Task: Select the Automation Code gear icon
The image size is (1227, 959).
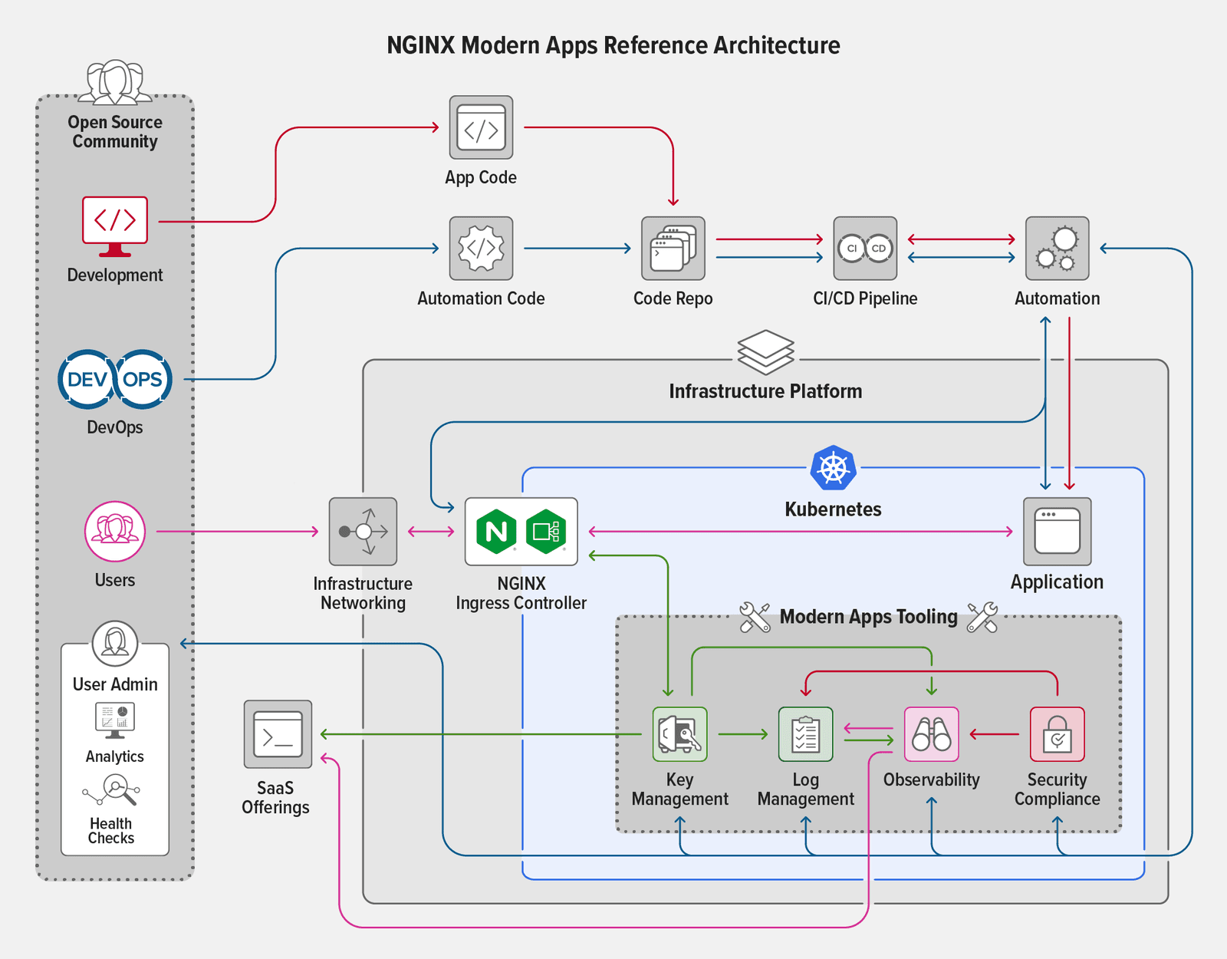Action: (x=481, y=249)
